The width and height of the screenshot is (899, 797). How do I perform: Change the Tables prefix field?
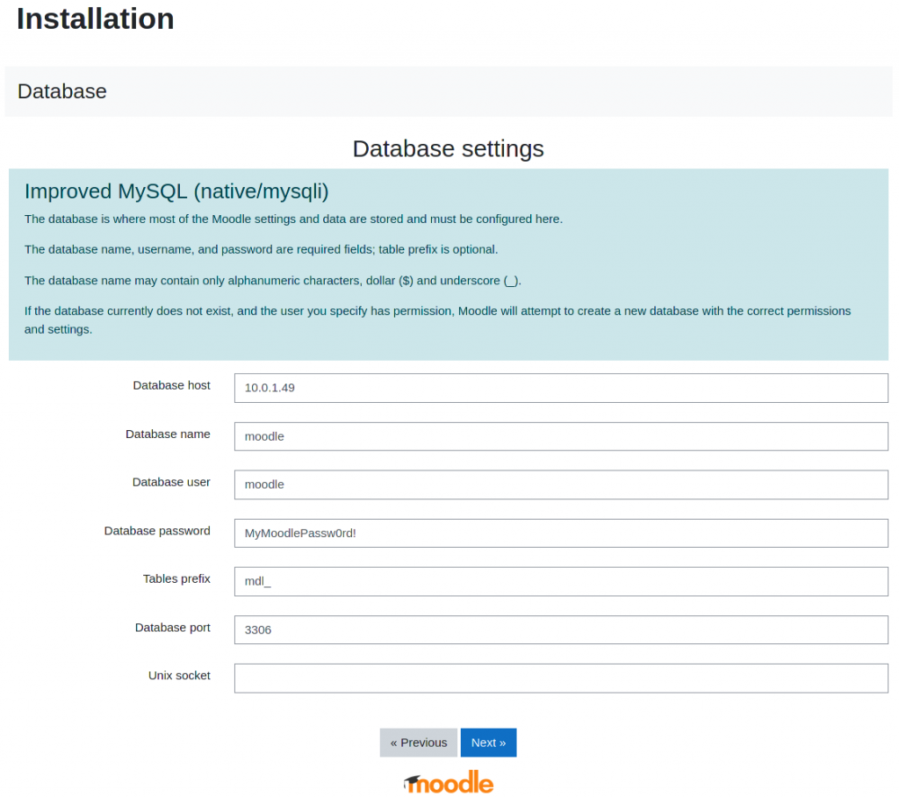click(x=561, y=581)
